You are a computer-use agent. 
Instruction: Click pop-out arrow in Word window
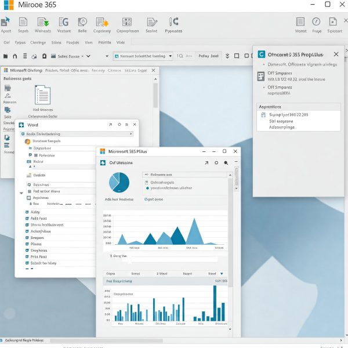[111, 125]
